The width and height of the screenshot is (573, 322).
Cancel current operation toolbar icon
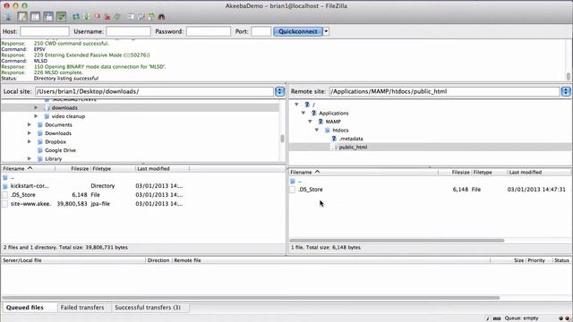pos(97,17)
